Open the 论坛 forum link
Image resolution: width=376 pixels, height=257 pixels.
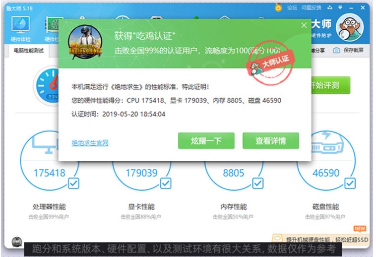click(x=292, y=8)
